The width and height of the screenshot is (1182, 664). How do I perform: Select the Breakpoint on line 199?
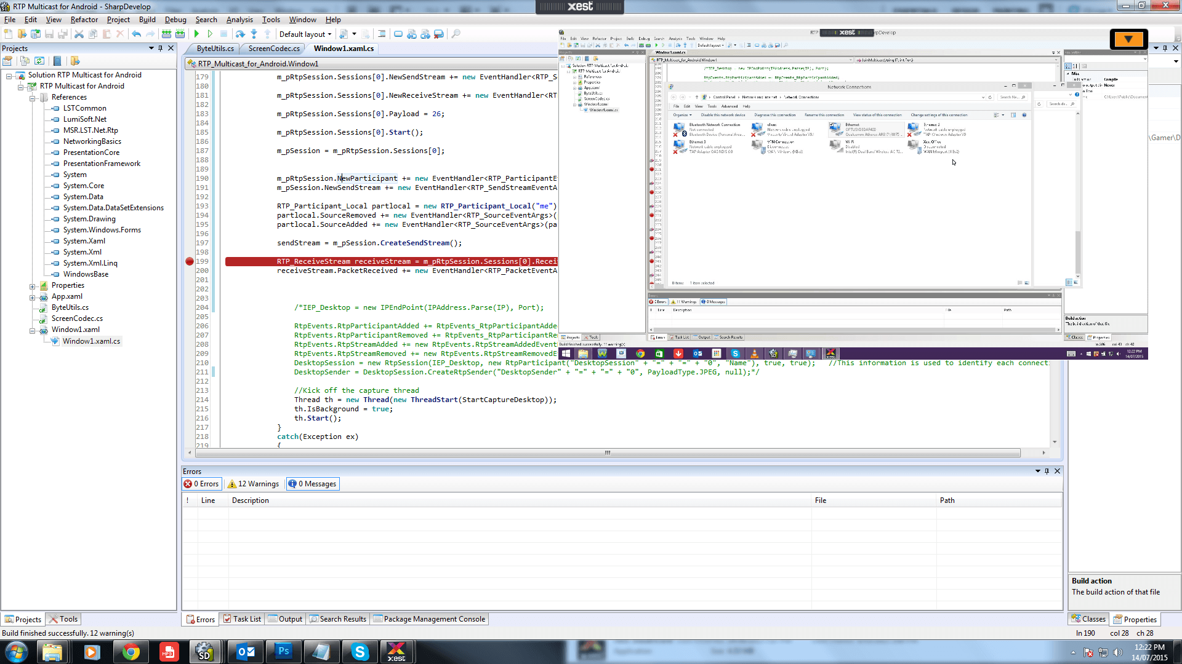click(189, 260)
